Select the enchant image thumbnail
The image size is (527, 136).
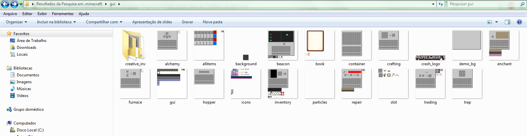pyautogui.click(x=504, y=45)
